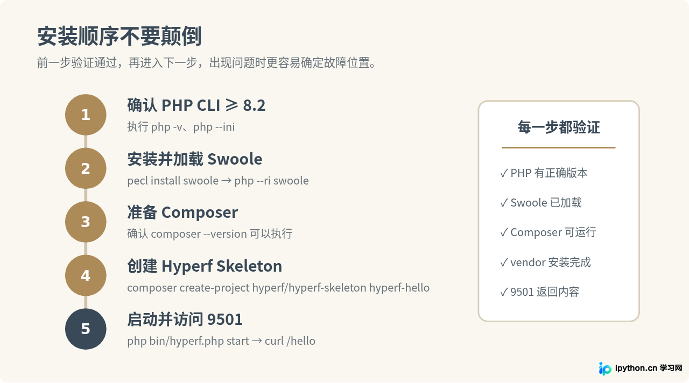The width and height of the screenshot is (689, 383).
Task: Click the checkmark before Swoole 已加载
Action: [x=504, y=203]
